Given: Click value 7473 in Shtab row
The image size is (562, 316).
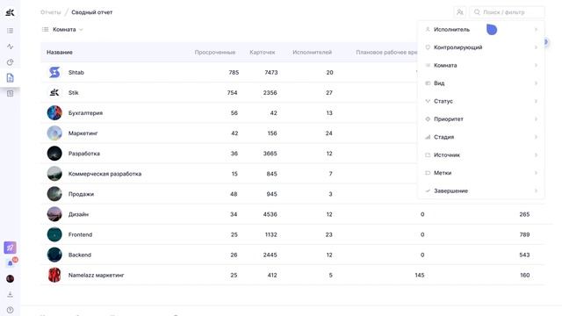Looking at the screenshot, I should coord(271,72).
